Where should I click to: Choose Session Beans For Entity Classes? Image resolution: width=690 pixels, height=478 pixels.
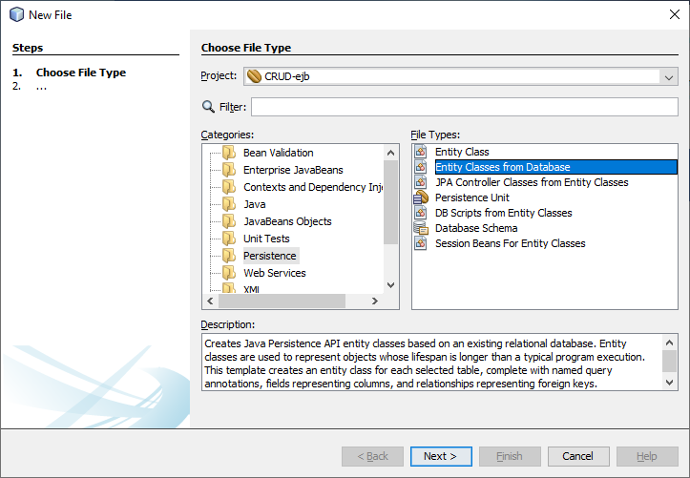click(510, 243)
